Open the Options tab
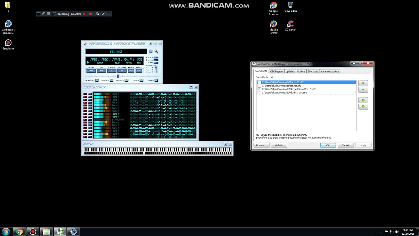Viewport: 419px width, 236px height. 301,71
